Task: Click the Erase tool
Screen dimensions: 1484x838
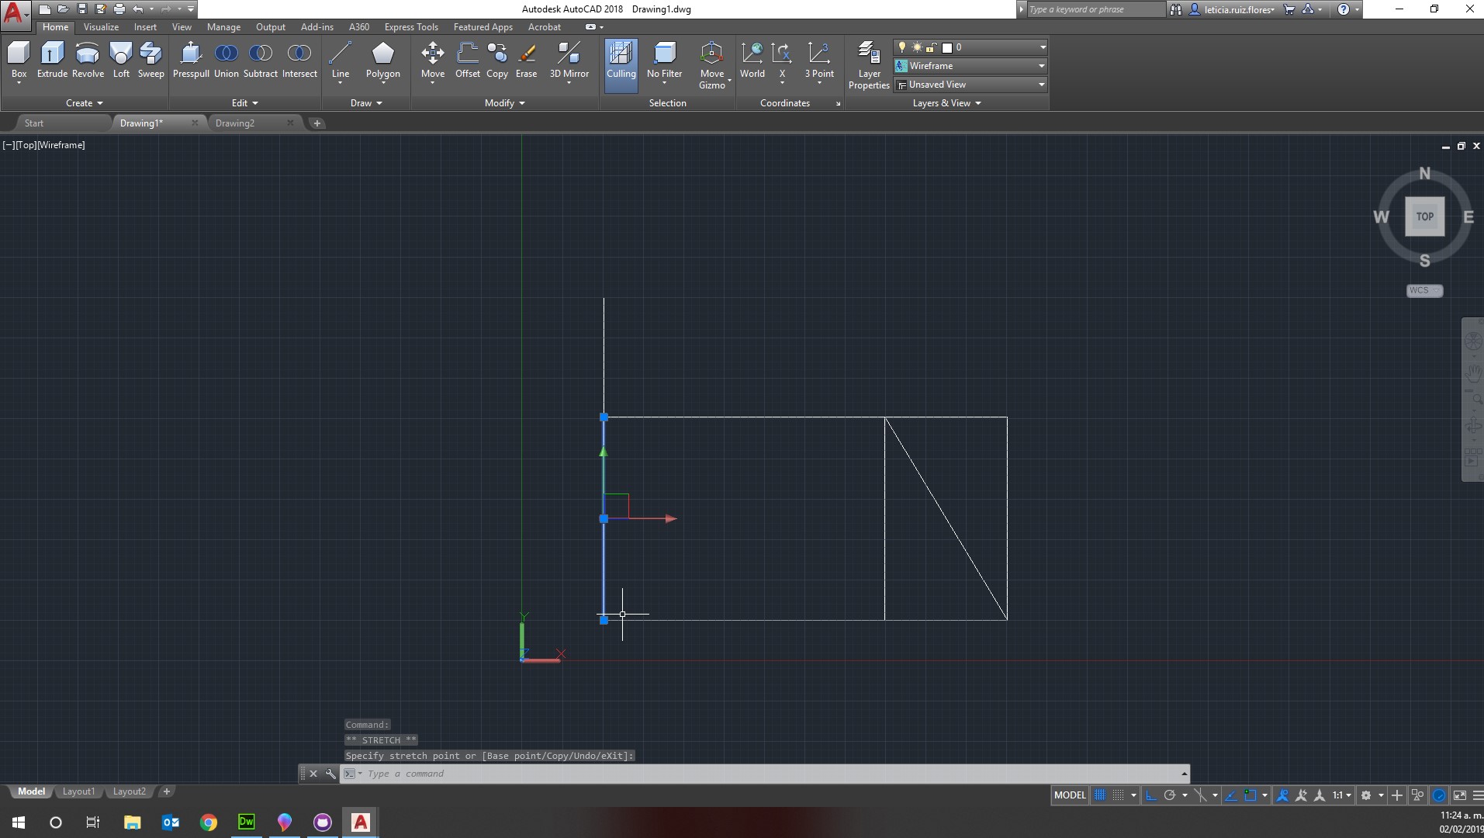Action: pos(526,61)
